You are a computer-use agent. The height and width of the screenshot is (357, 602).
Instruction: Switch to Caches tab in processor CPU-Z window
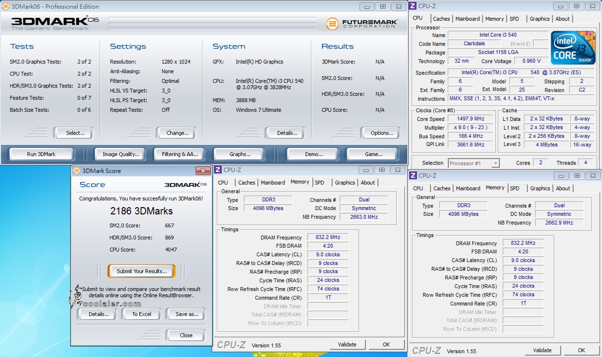[x=441, y=19]
